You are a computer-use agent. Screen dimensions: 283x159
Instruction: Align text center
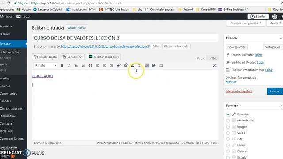point(104,65)
